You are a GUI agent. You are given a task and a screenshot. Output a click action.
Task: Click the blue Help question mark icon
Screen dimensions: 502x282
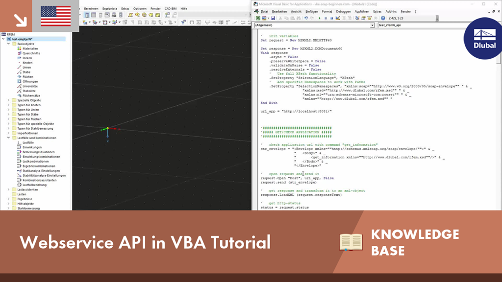point(383,18)
